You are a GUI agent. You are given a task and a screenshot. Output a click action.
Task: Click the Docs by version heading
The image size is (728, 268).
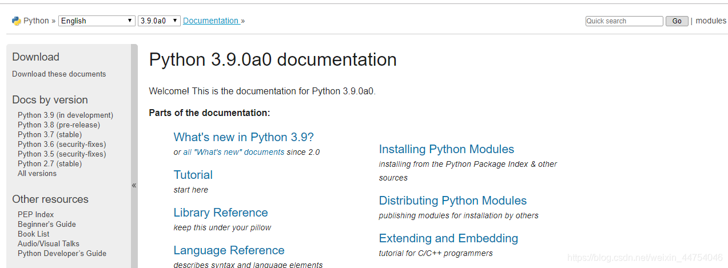click(50, 100)
